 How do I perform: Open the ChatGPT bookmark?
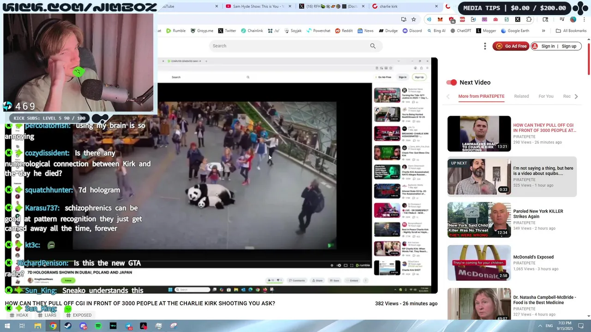[461, 31]
